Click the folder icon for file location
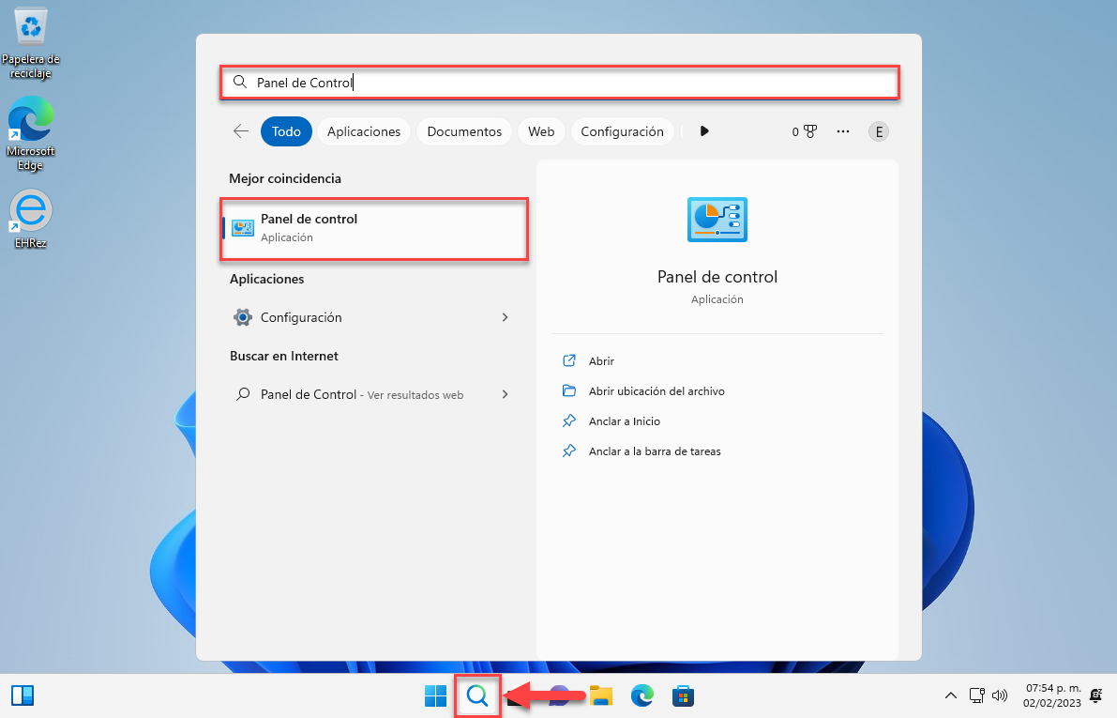Viewport: 1117px width, 718px height. [569, 390]
